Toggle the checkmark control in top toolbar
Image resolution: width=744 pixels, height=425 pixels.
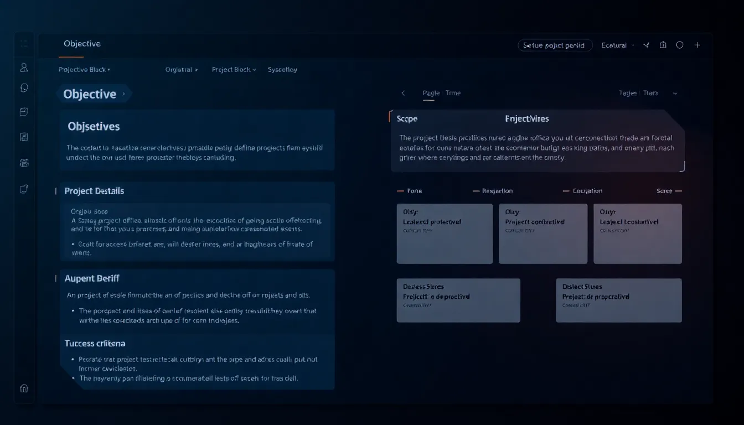[645, 45]
